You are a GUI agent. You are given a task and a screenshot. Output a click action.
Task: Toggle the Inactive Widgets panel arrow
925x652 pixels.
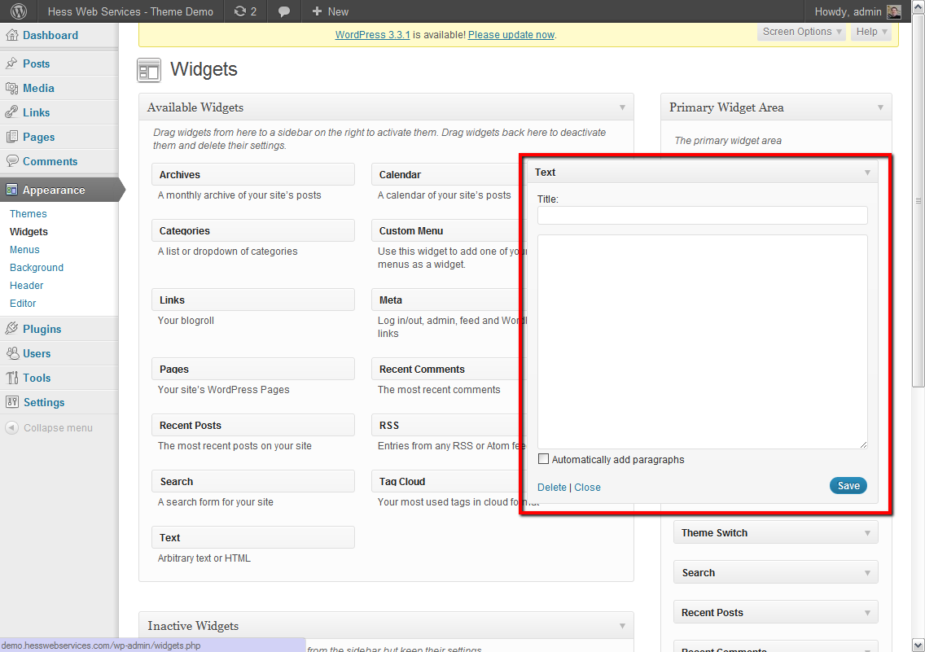622,626
